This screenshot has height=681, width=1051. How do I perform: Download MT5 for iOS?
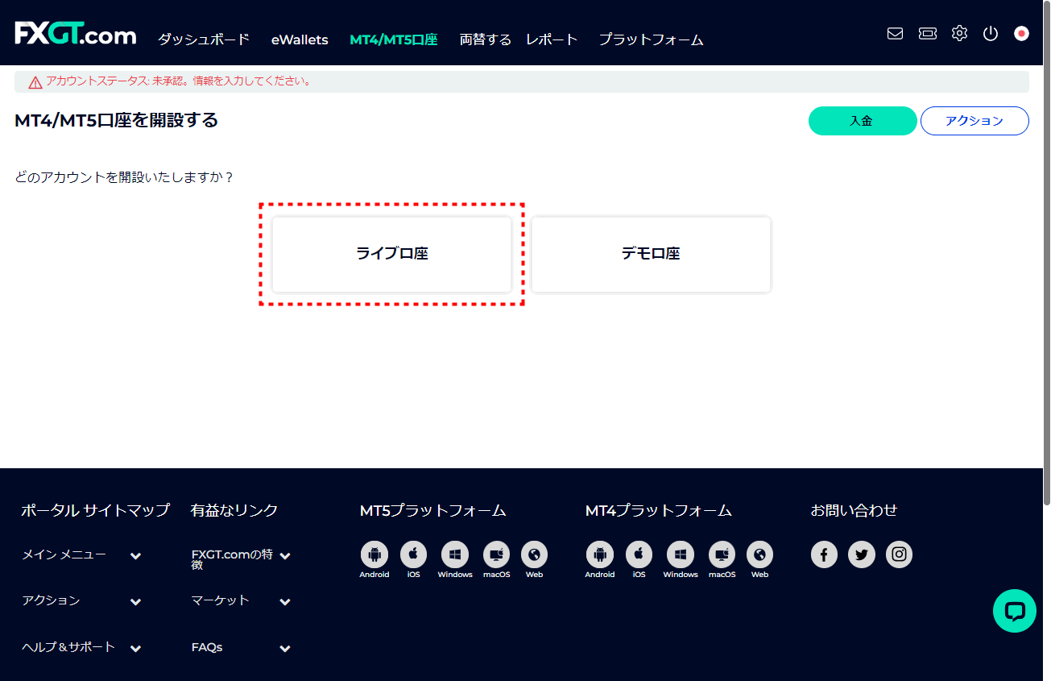(414, 554)
